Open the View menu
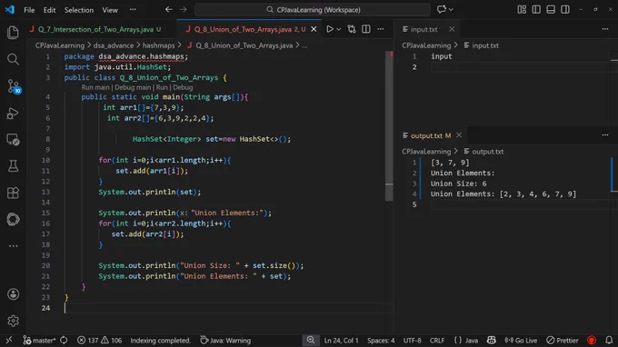This screenshot has height=347, width=618. pos(110,10)
